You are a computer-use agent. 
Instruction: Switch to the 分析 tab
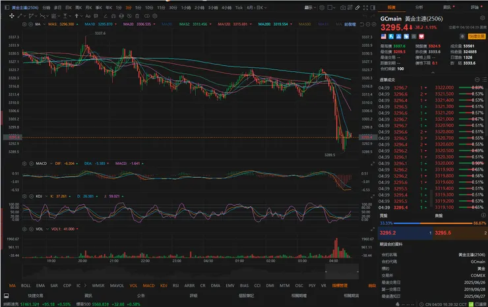coord(419,7)
